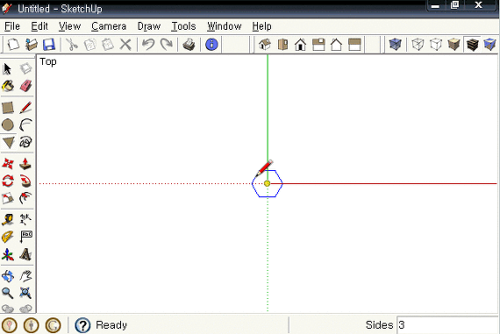The width and height of the screenshot is (500, 334).
Task: Select the Move tool
Action: pos(8,164)
